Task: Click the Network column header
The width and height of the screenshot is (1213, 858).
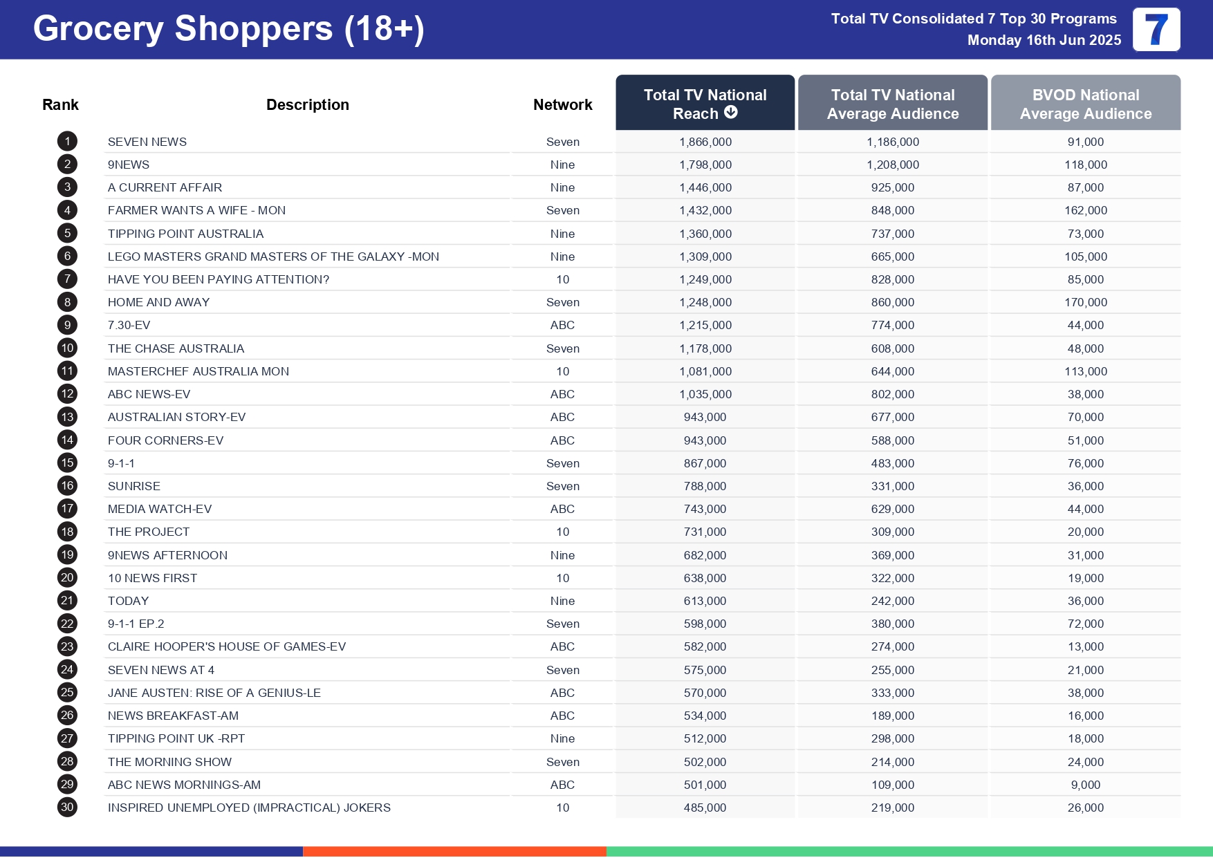Action: click(x=562, y=105)
